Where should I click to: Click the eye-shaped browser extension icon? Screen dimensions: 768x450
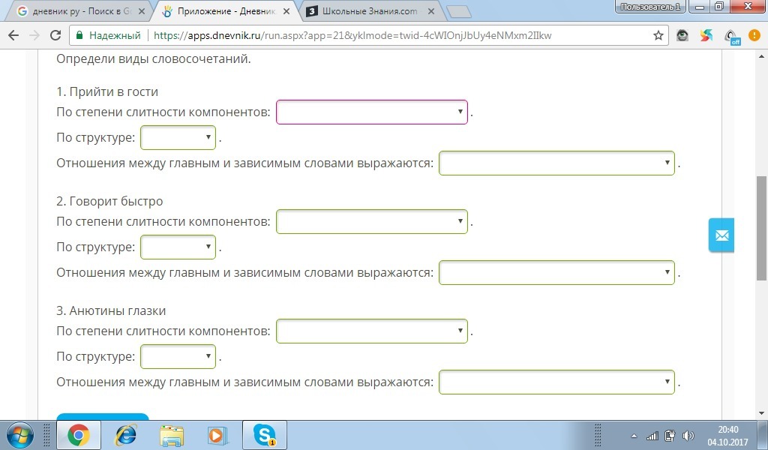(x=682, y=34)
